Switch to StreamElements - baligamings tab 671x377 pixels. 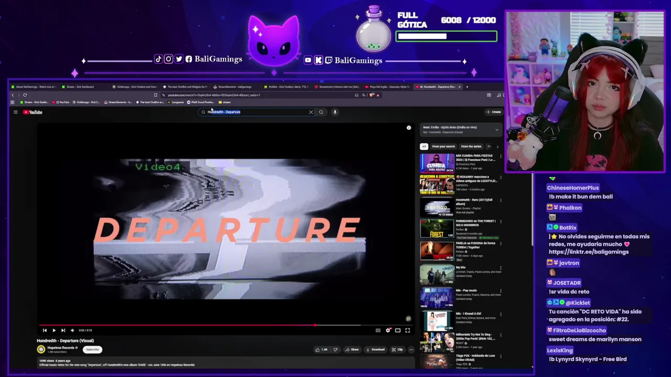(234, 87)
